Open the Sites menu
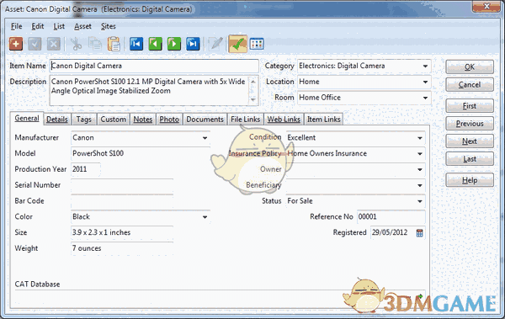The image size is (505, 319). tap(109, 26)
